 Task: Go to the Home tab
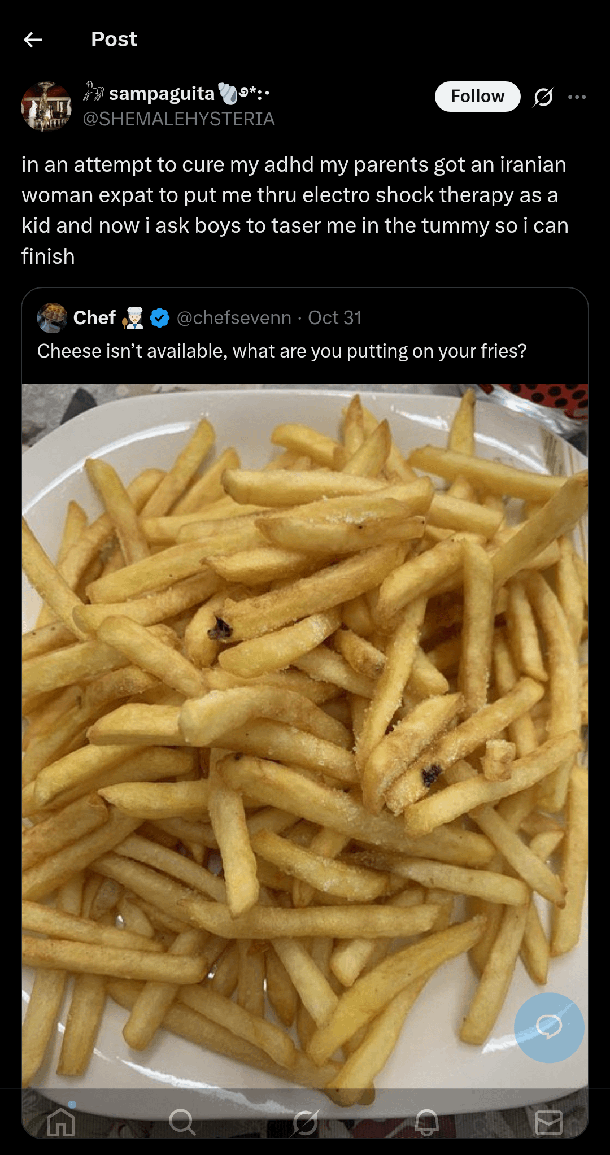click(x=61, y=1122)
